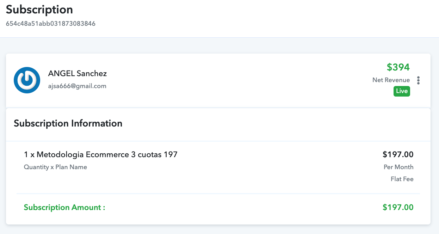
Task: Click the blue power avatar icon
Action: [x=27, y=80]
